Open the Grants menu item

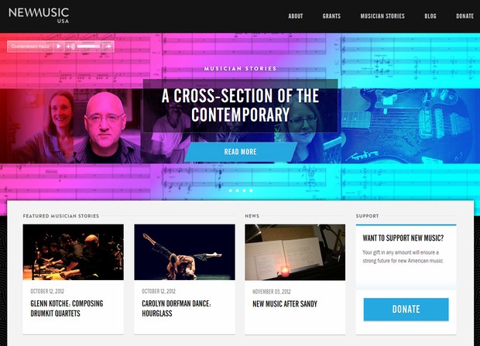pos(331,16)
